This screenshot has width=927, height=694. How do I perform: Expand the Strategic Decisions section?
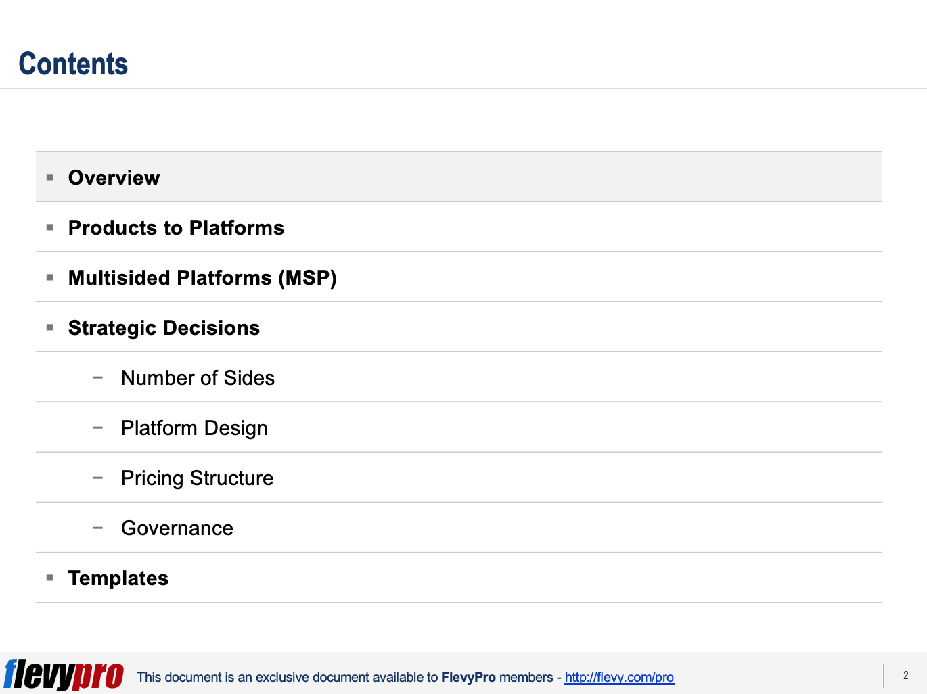164,327
